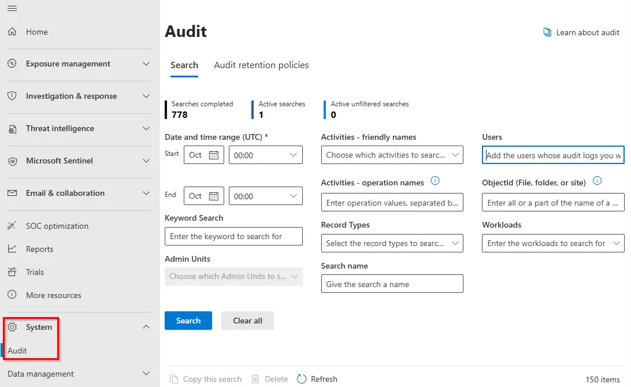631x387 pixels.
Task: Click the hamburger navigation menu icon
Action: tap(12, 8)
